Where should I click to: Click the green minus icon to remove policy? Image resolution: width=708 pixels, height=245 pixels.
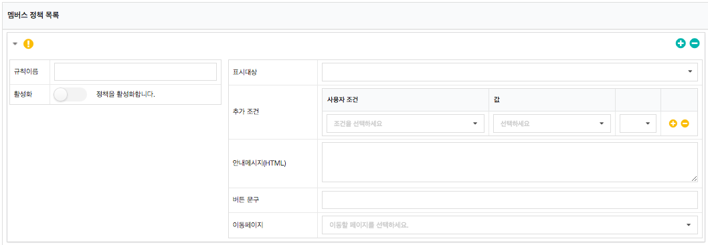pyautogui.click(x=695, y=43)
